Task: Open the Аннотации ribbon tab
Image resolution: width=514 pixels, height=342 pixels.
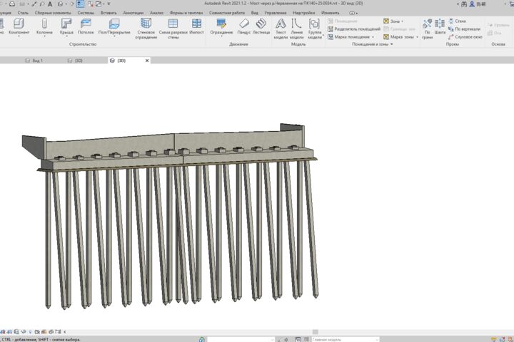Action: click(133, 13)
